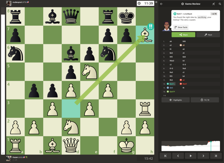Screen dimensions: 224x163
Task: Click the +4.70 evaluation badge
Action: click(214, 14)
